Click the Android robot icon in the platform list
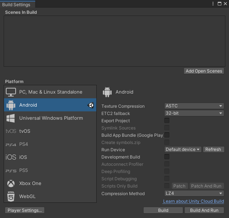Screen dimensions: 229x218 11,105
